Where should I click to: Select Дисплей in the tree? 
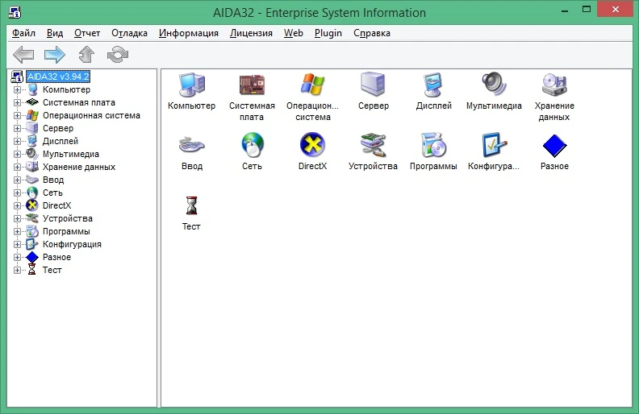(61, 141)
